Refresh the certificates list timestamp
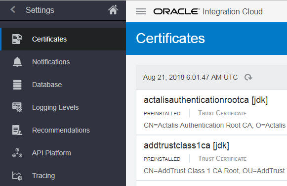 pyautogui.click(x=248, y=77)
